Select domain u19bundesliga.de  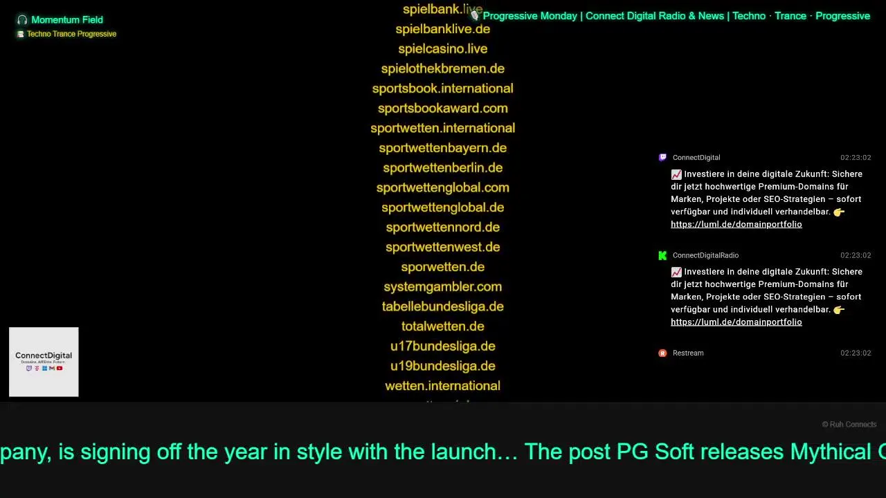coord(443,366)
